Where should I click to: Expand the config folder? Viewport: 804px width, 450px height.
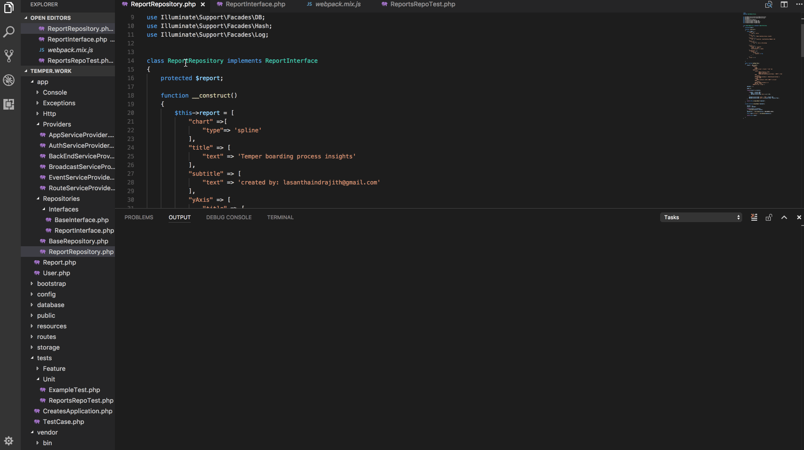coord(68,295)
